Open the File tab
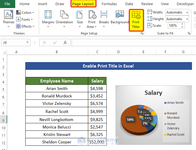Screen dimensions: 196x150 tap(7, 4)
